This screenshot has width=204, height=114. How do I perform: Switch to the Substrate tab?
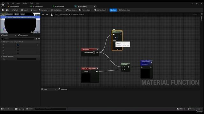click(x=63, y=89)
